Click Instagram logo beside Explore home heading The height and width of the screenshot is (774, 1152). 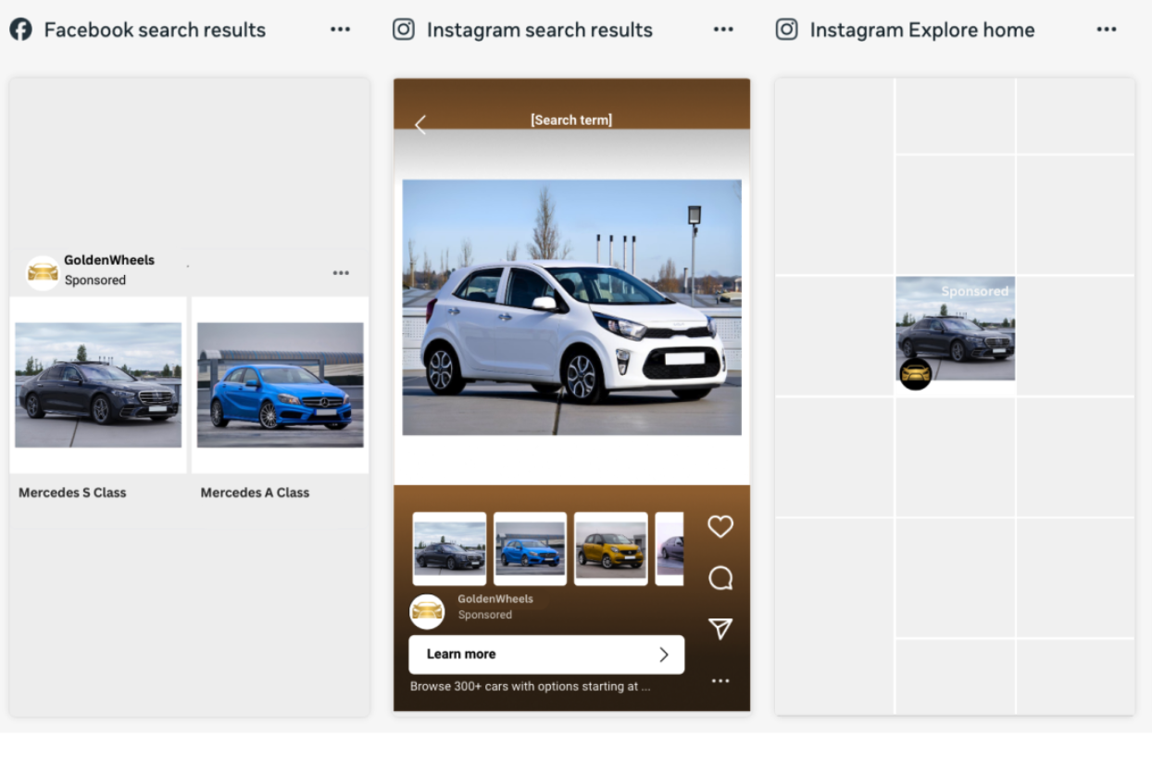[786, 30]
